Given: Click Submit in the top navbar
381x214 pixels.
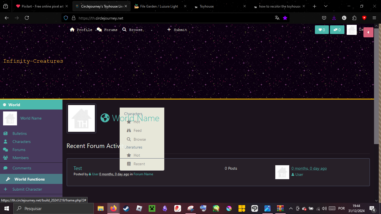Looking at the screenshot, I should pyautogui.click(x=177, y=30).
